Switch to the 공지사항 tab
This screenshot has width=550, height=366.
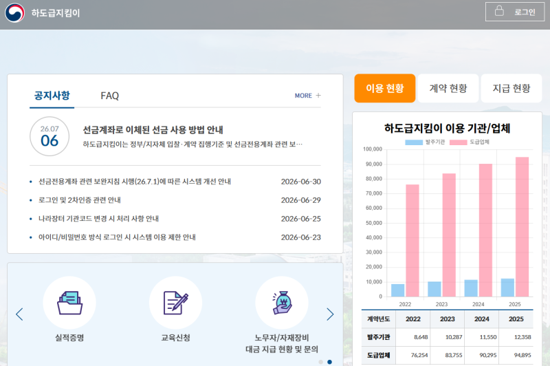tap(52, 96)
